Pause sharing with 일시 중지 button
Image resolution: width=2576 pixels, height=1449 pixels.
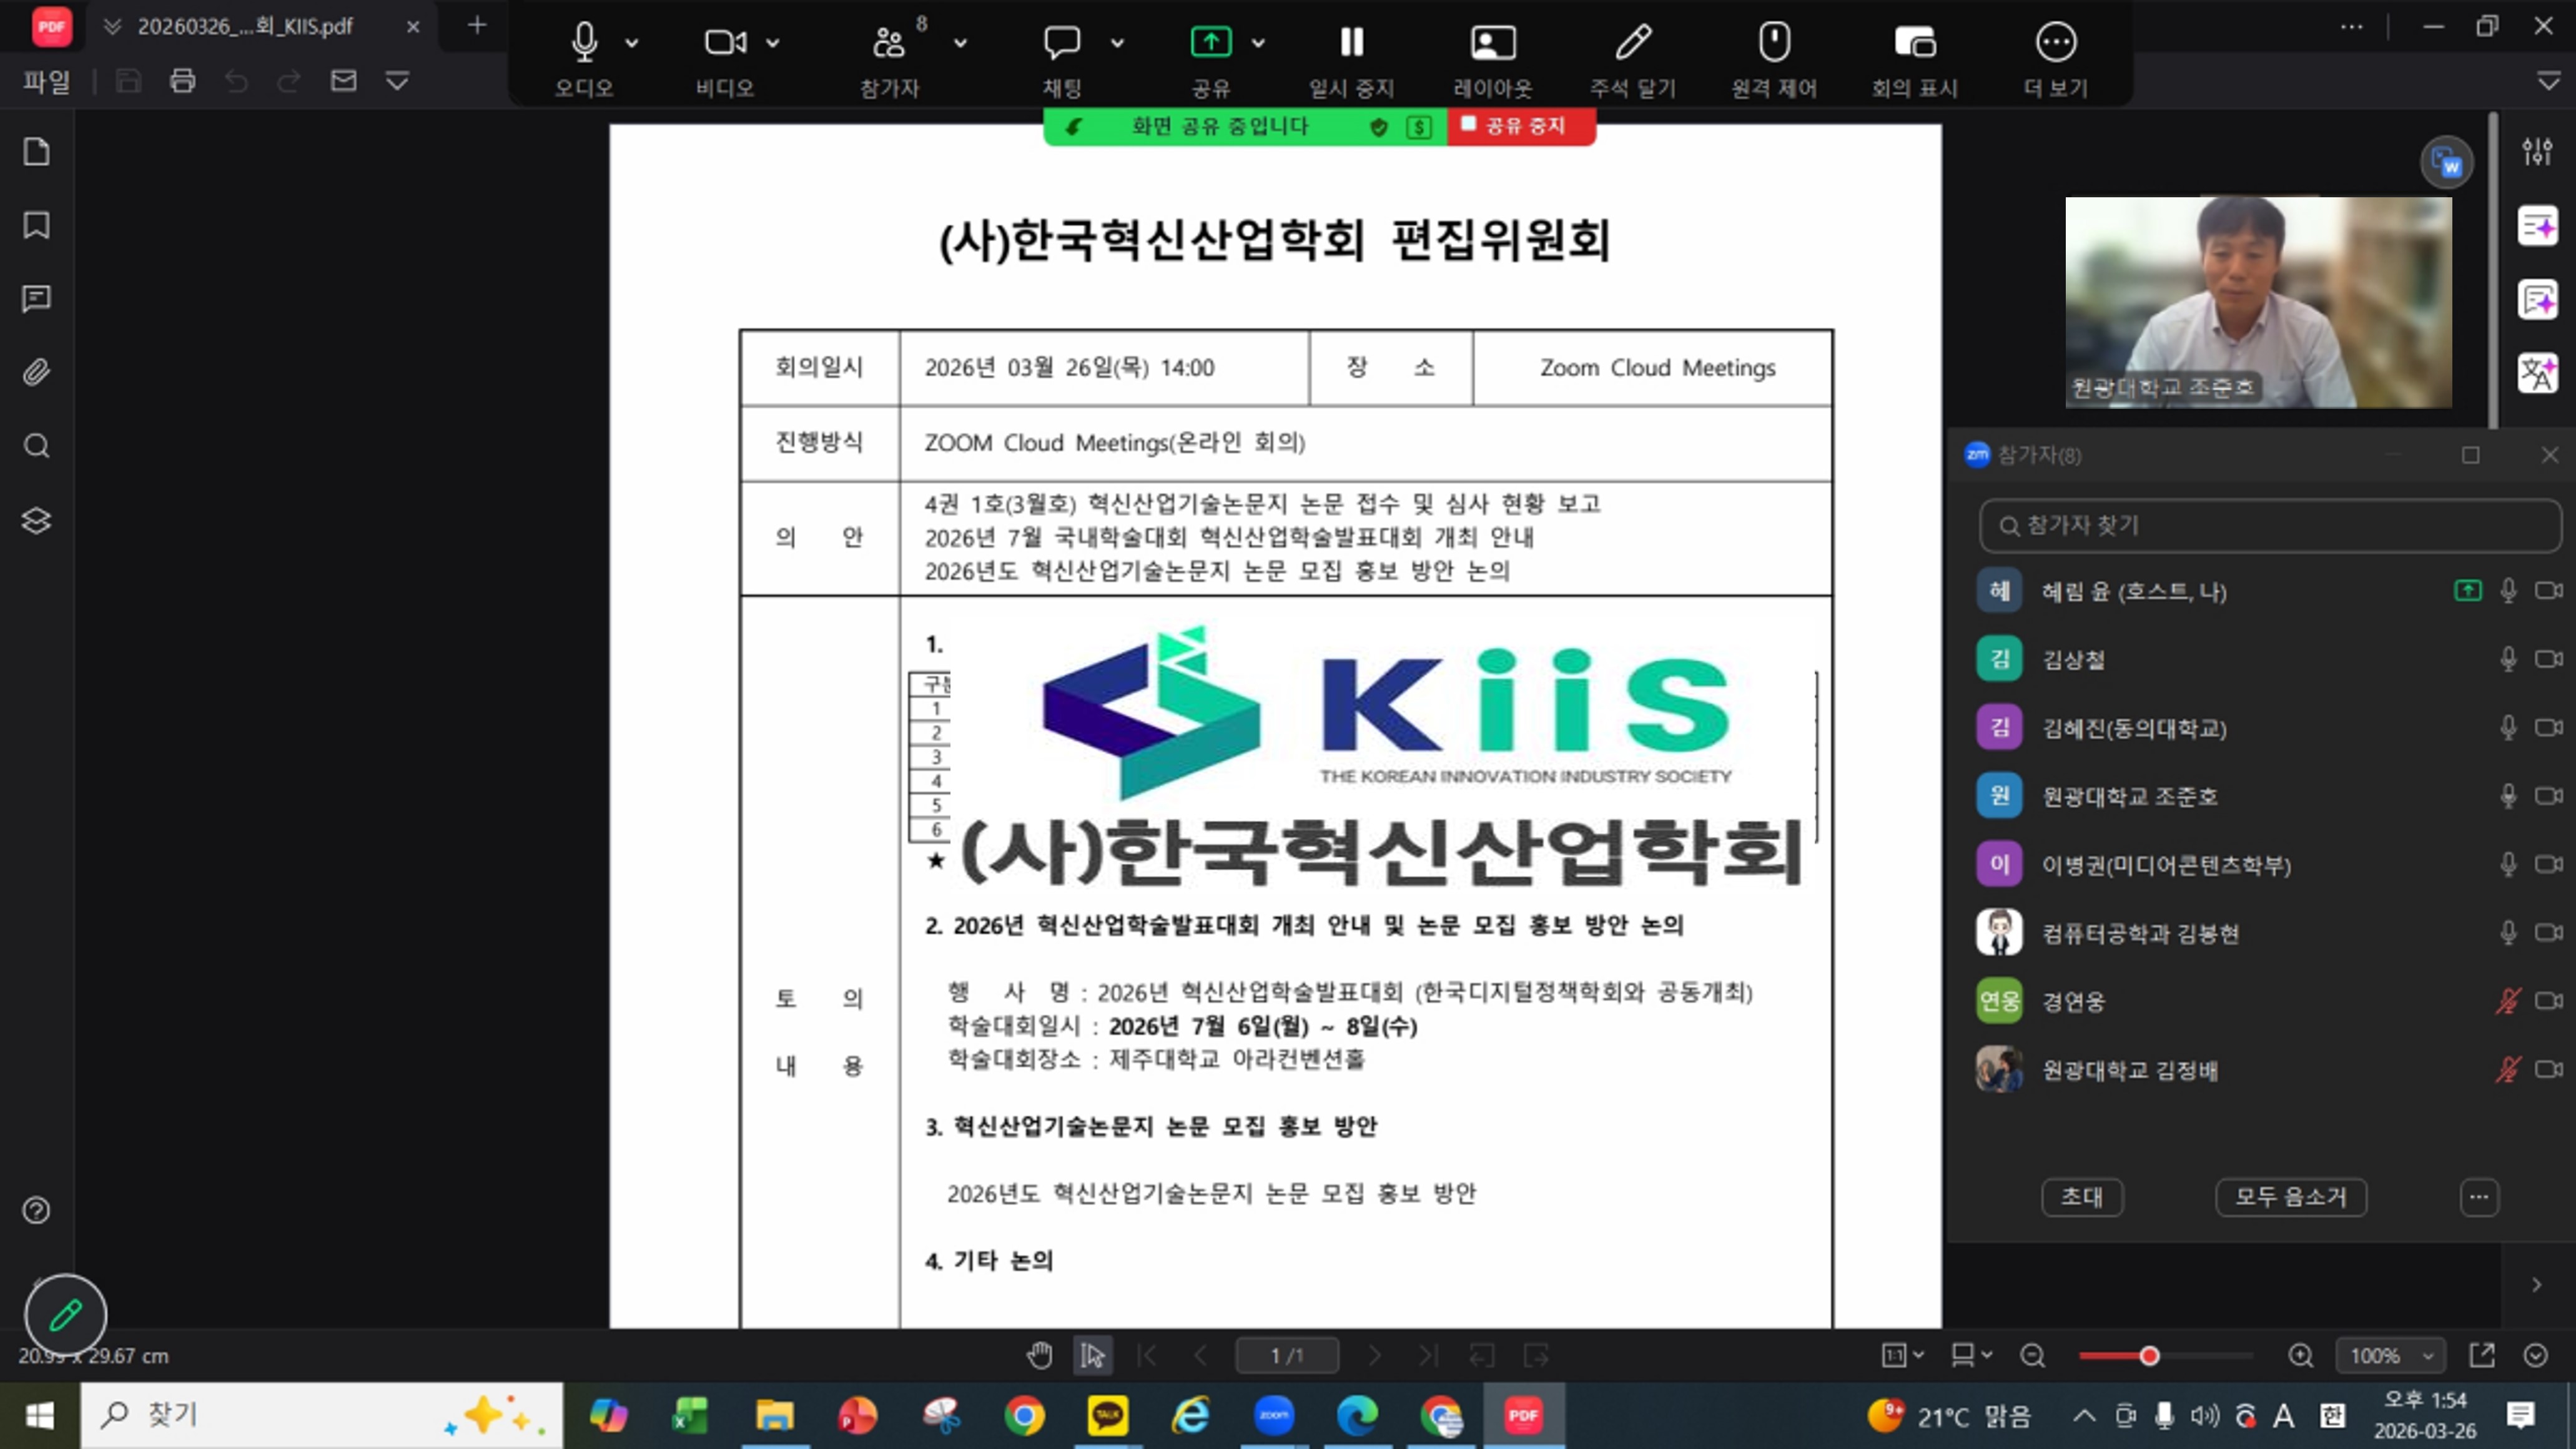pos(1352,42)
